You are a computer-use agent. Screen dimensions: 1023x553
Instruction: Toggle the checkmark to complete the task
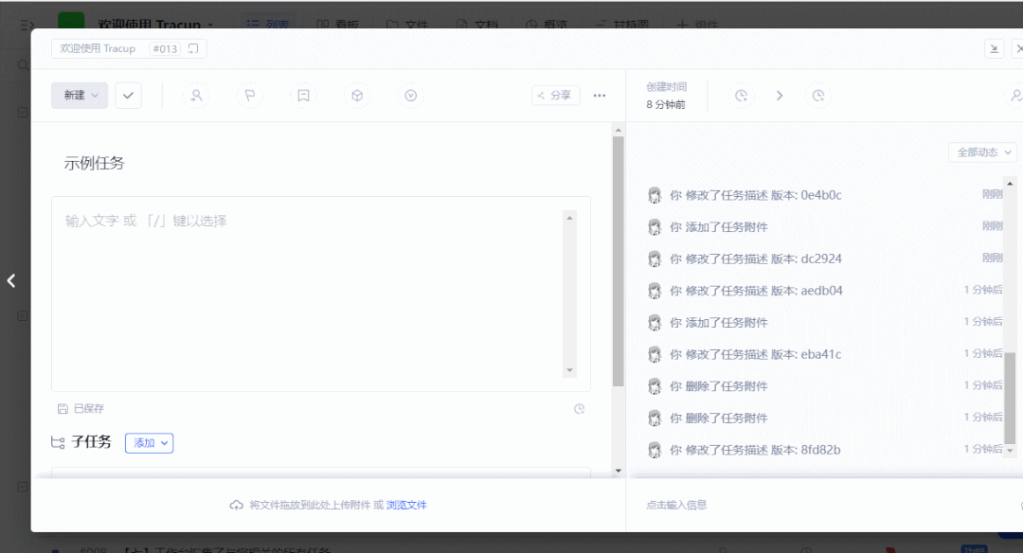[x=128, y=95]
